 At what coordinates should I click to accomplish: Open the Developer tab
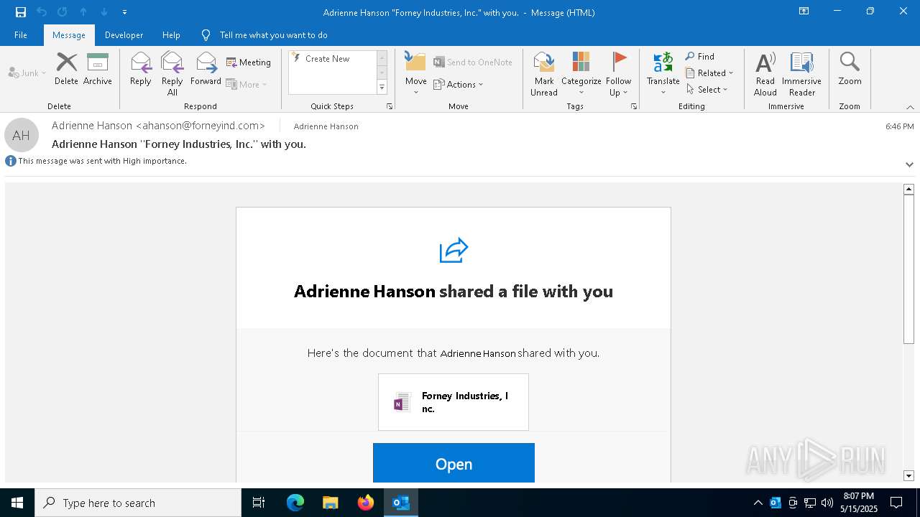pyautogui.click(x=124, y=35)
